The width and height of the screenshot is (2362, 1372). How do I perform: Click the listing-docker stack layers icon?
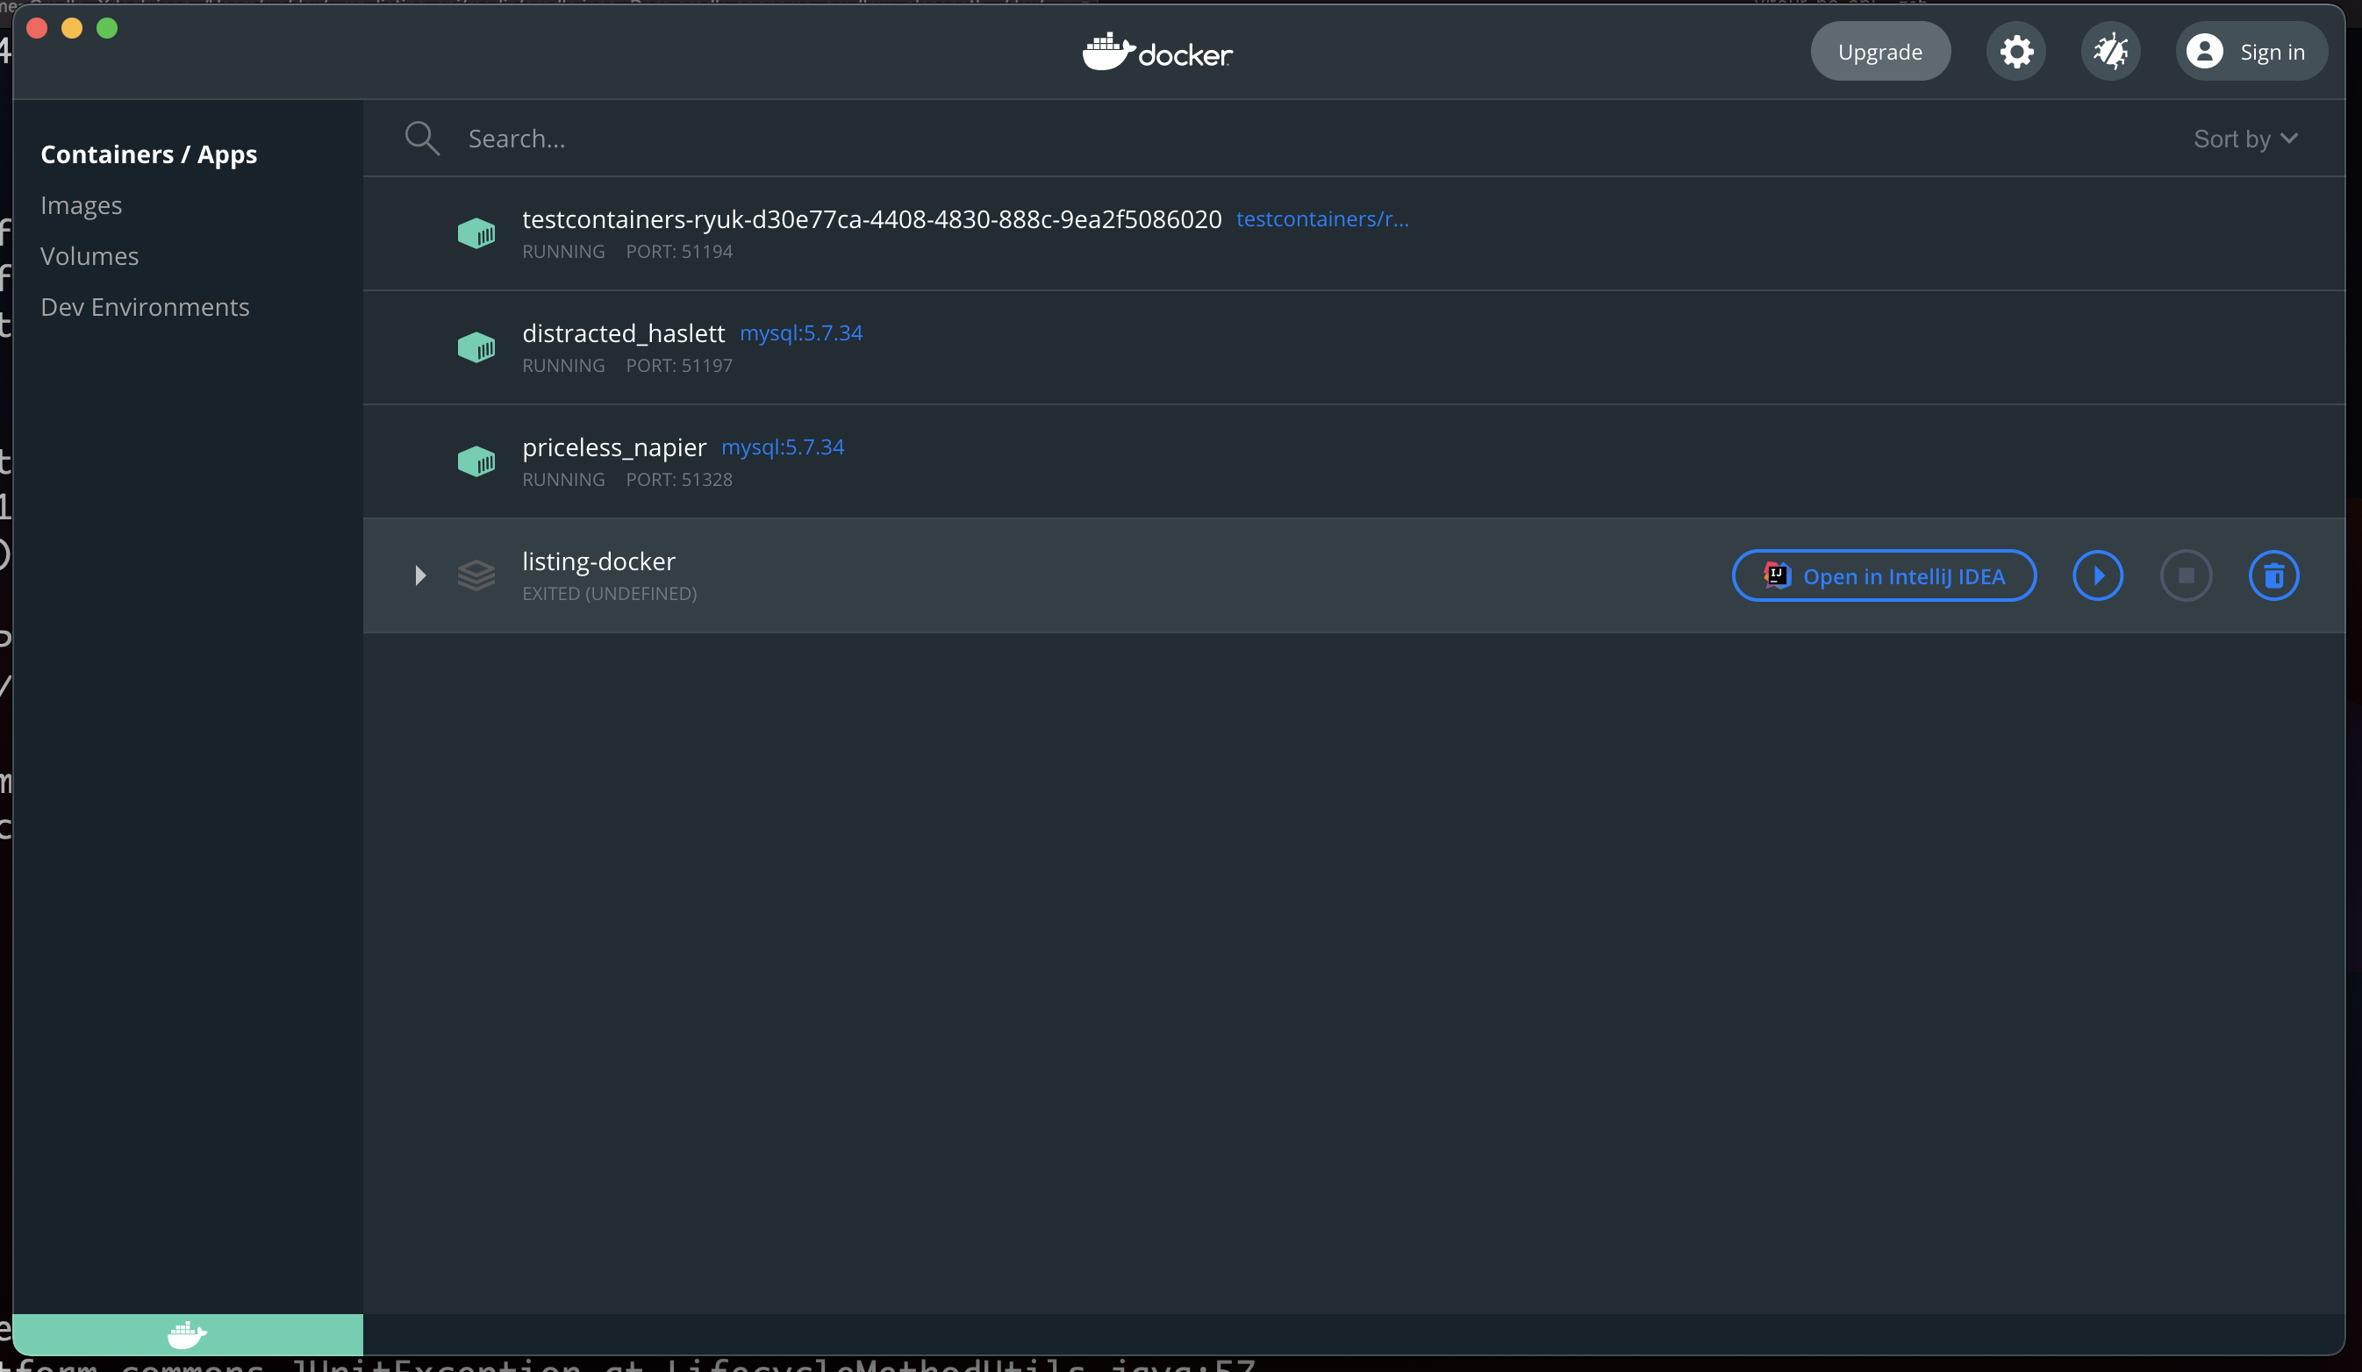(x=476, y=575)
